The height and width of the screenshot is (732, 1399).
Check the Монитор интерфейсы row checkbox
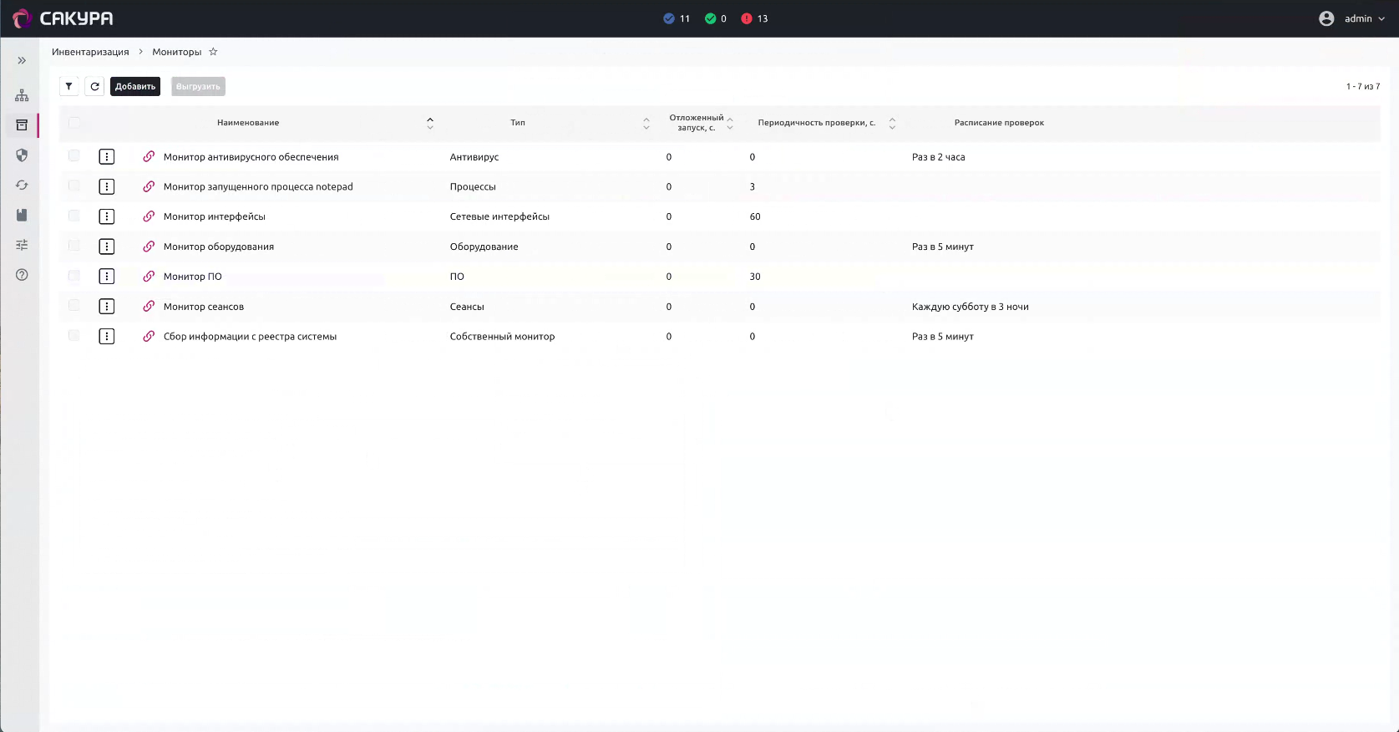point(74,216)
